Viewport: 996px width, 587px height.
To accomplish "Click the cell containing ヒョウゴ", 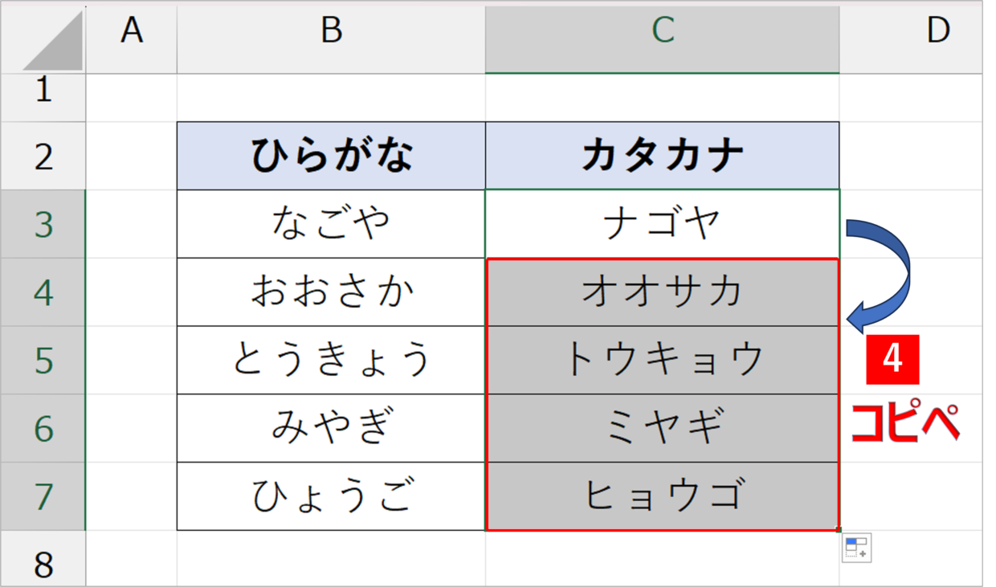I will pos(663,496).
